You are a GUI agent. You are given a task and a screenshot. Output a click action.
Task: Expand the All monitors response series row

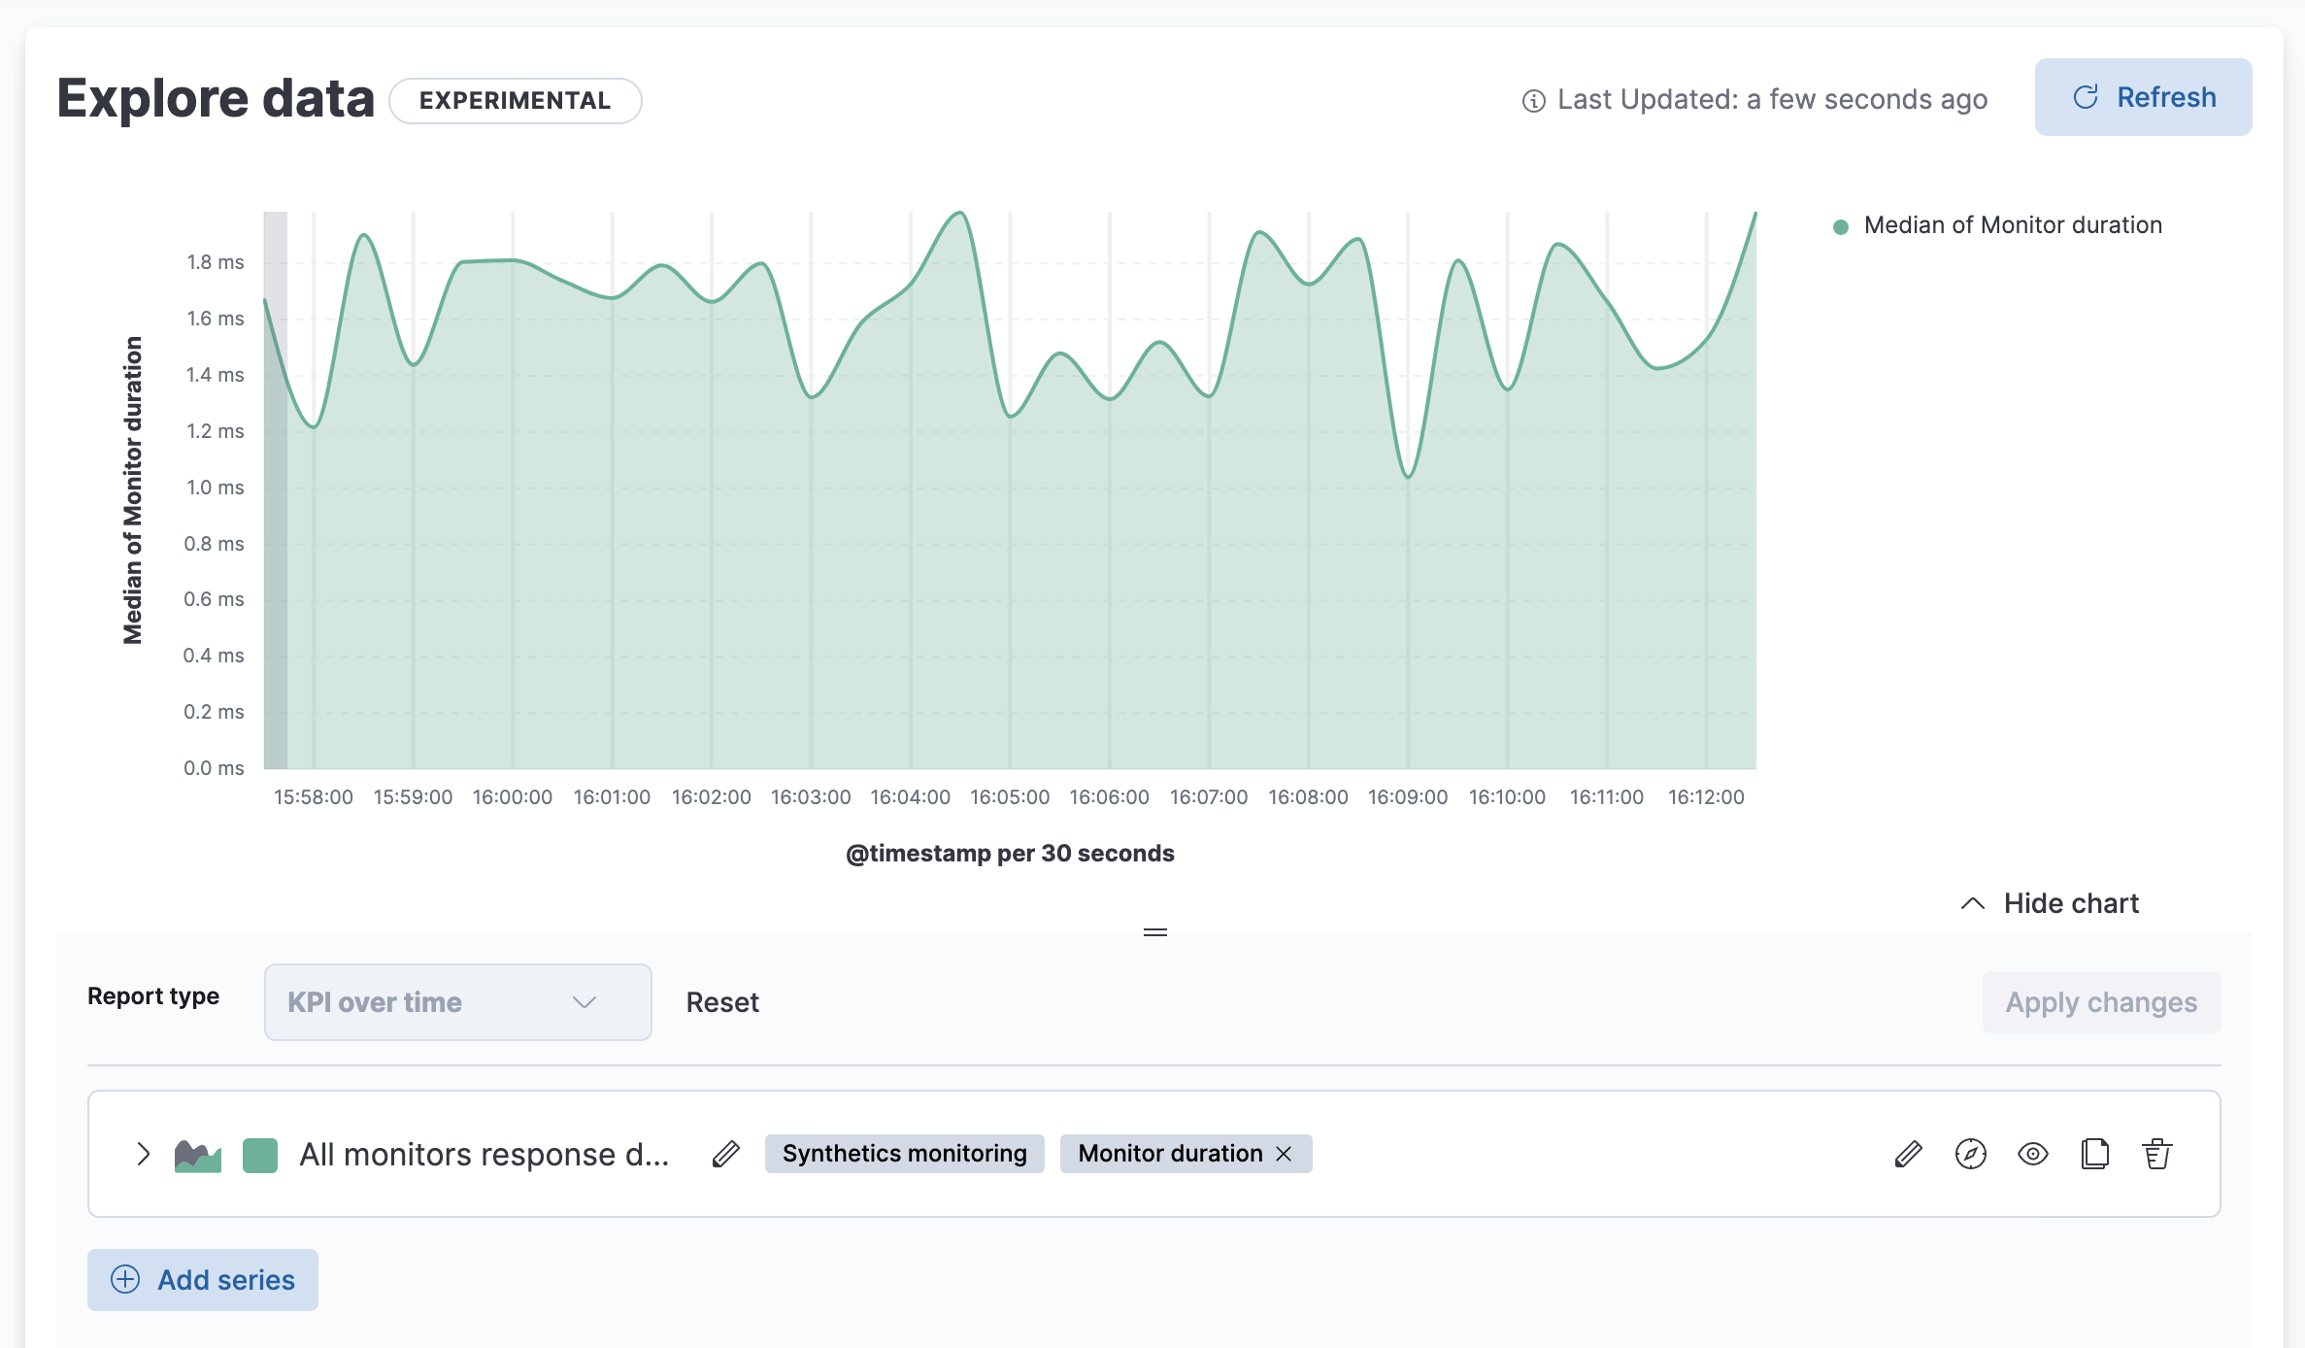[x=143, y=1154]
